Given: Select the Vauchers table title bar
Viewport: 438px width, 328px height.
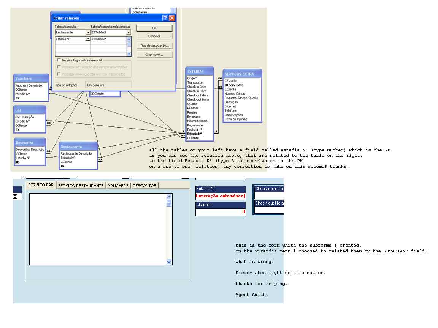Looking at the screenshot, I should [31, 79].
